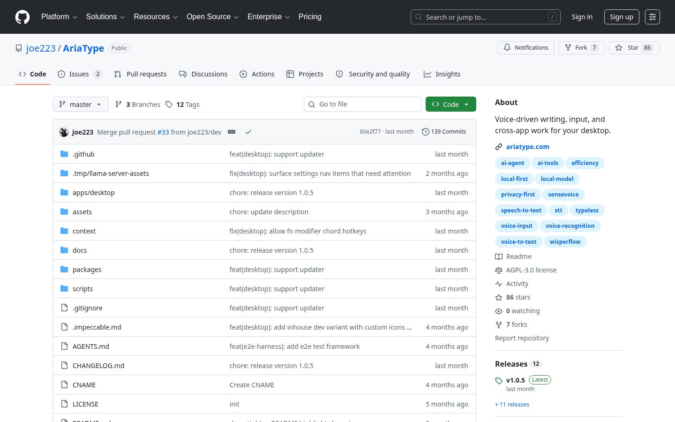Switch to the Pull requests tab
This screenshot has width=675, height=422.
(x=140, y=74)
